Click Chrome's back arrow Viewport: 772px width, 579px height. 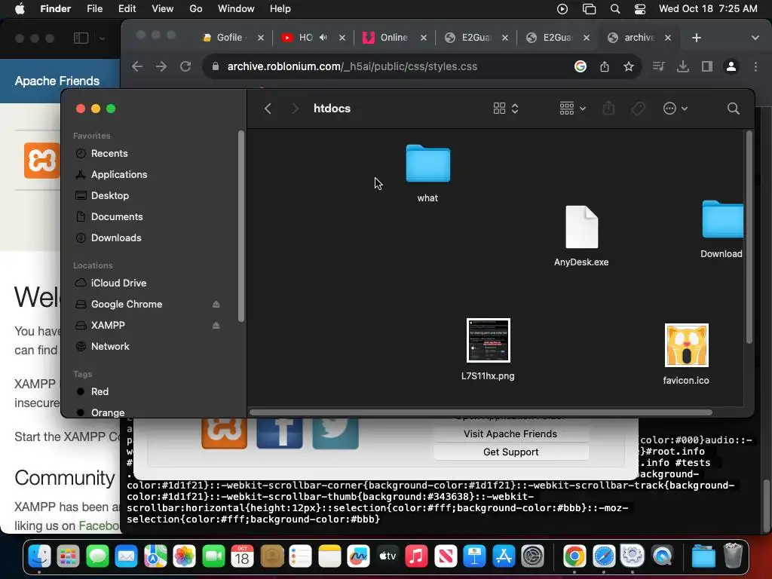pos(137,66)
